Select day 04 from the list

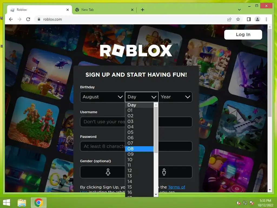(x=139, y=127)
